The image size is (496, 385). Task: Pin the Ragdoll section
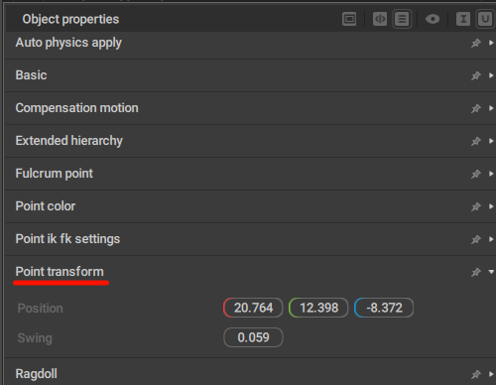click(x=476, y=374)
